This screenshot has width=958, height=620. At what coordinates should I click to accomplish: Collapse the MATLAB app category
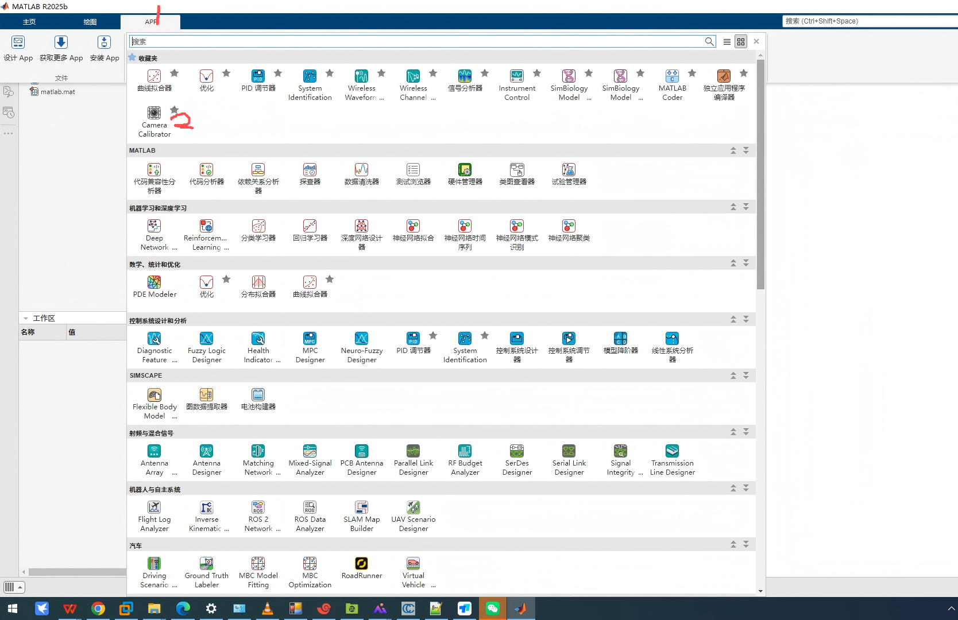733,150
